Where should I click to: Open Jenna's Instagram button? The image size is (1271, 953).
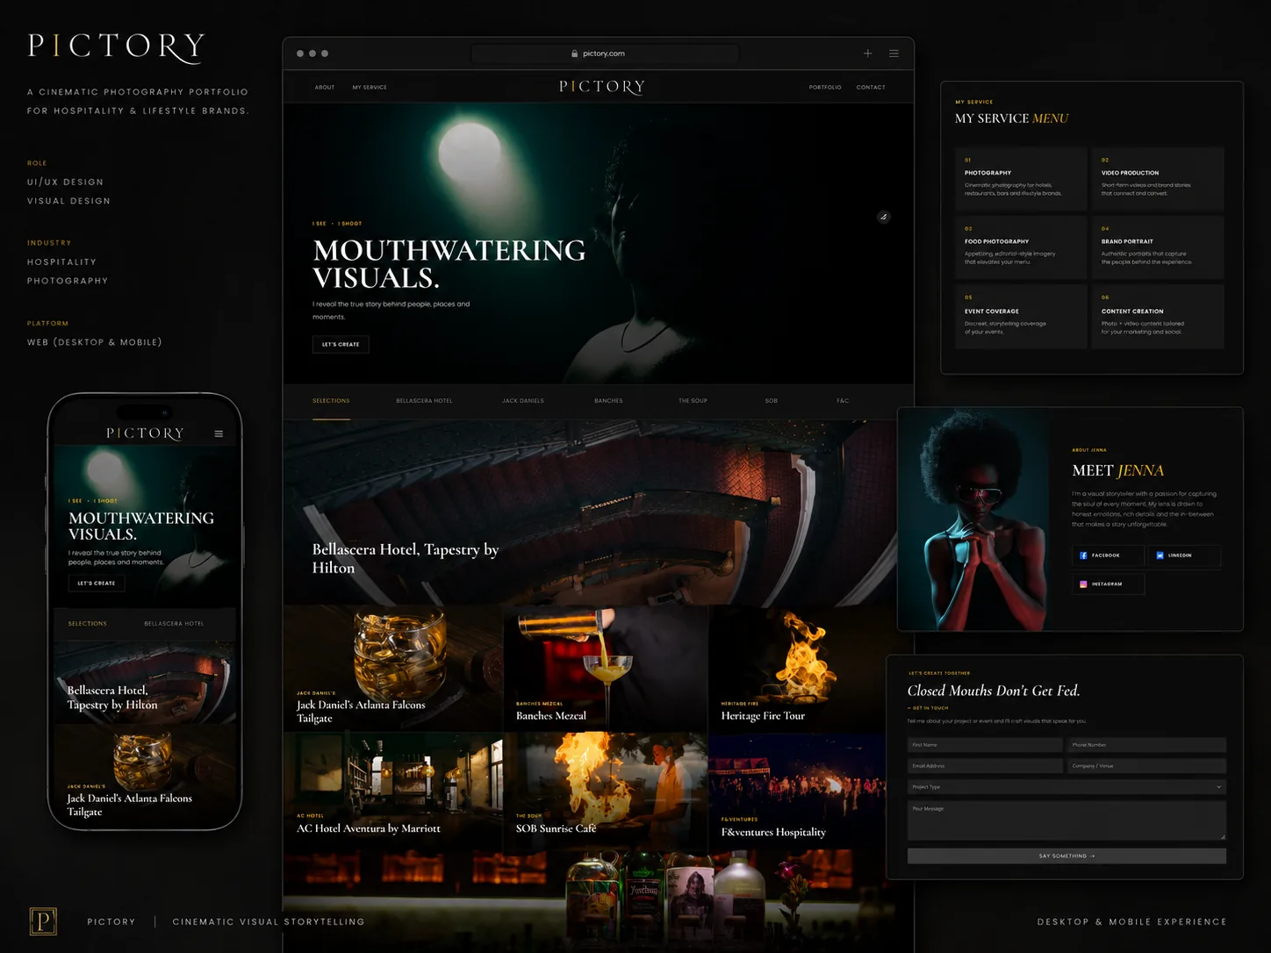click(1108, 584)
